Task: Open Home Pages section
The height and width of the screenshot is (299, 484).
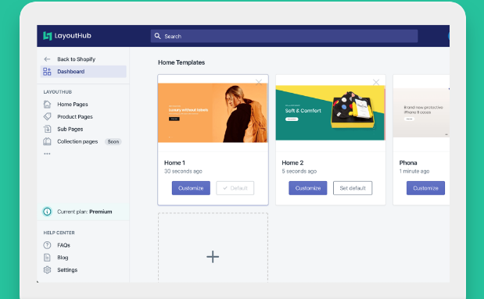Action: tap(73, 105)
